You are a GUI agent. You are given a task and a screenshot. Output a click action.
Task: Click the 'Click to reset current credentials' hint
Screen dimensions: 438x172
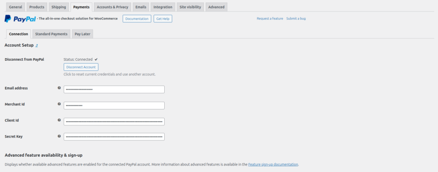point(109,74)
